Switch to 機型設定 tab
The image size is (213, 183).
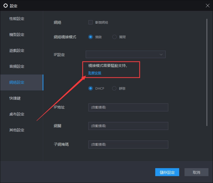tap(17, 35)
